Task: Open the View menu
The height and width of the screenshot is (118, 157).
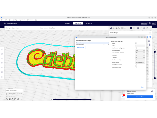Action: point(10,20)
